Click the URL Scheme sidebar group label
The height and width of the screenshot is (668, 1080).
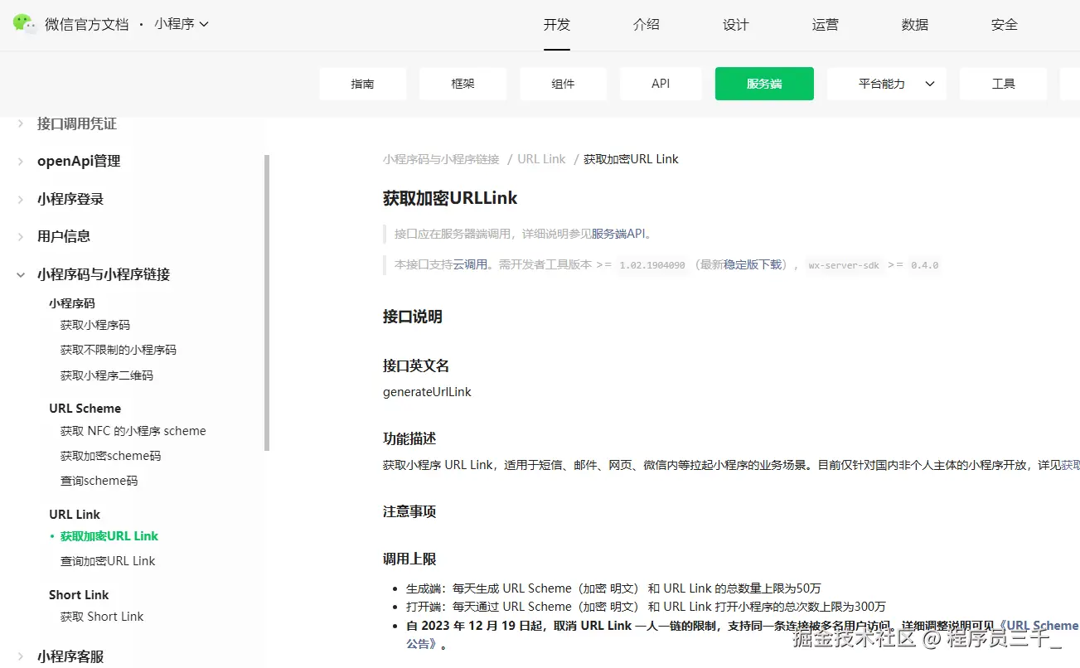85,409
